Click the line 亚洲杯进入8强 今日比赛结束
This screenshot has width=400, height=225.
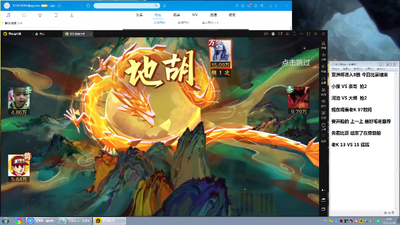[x=359, y=74]
